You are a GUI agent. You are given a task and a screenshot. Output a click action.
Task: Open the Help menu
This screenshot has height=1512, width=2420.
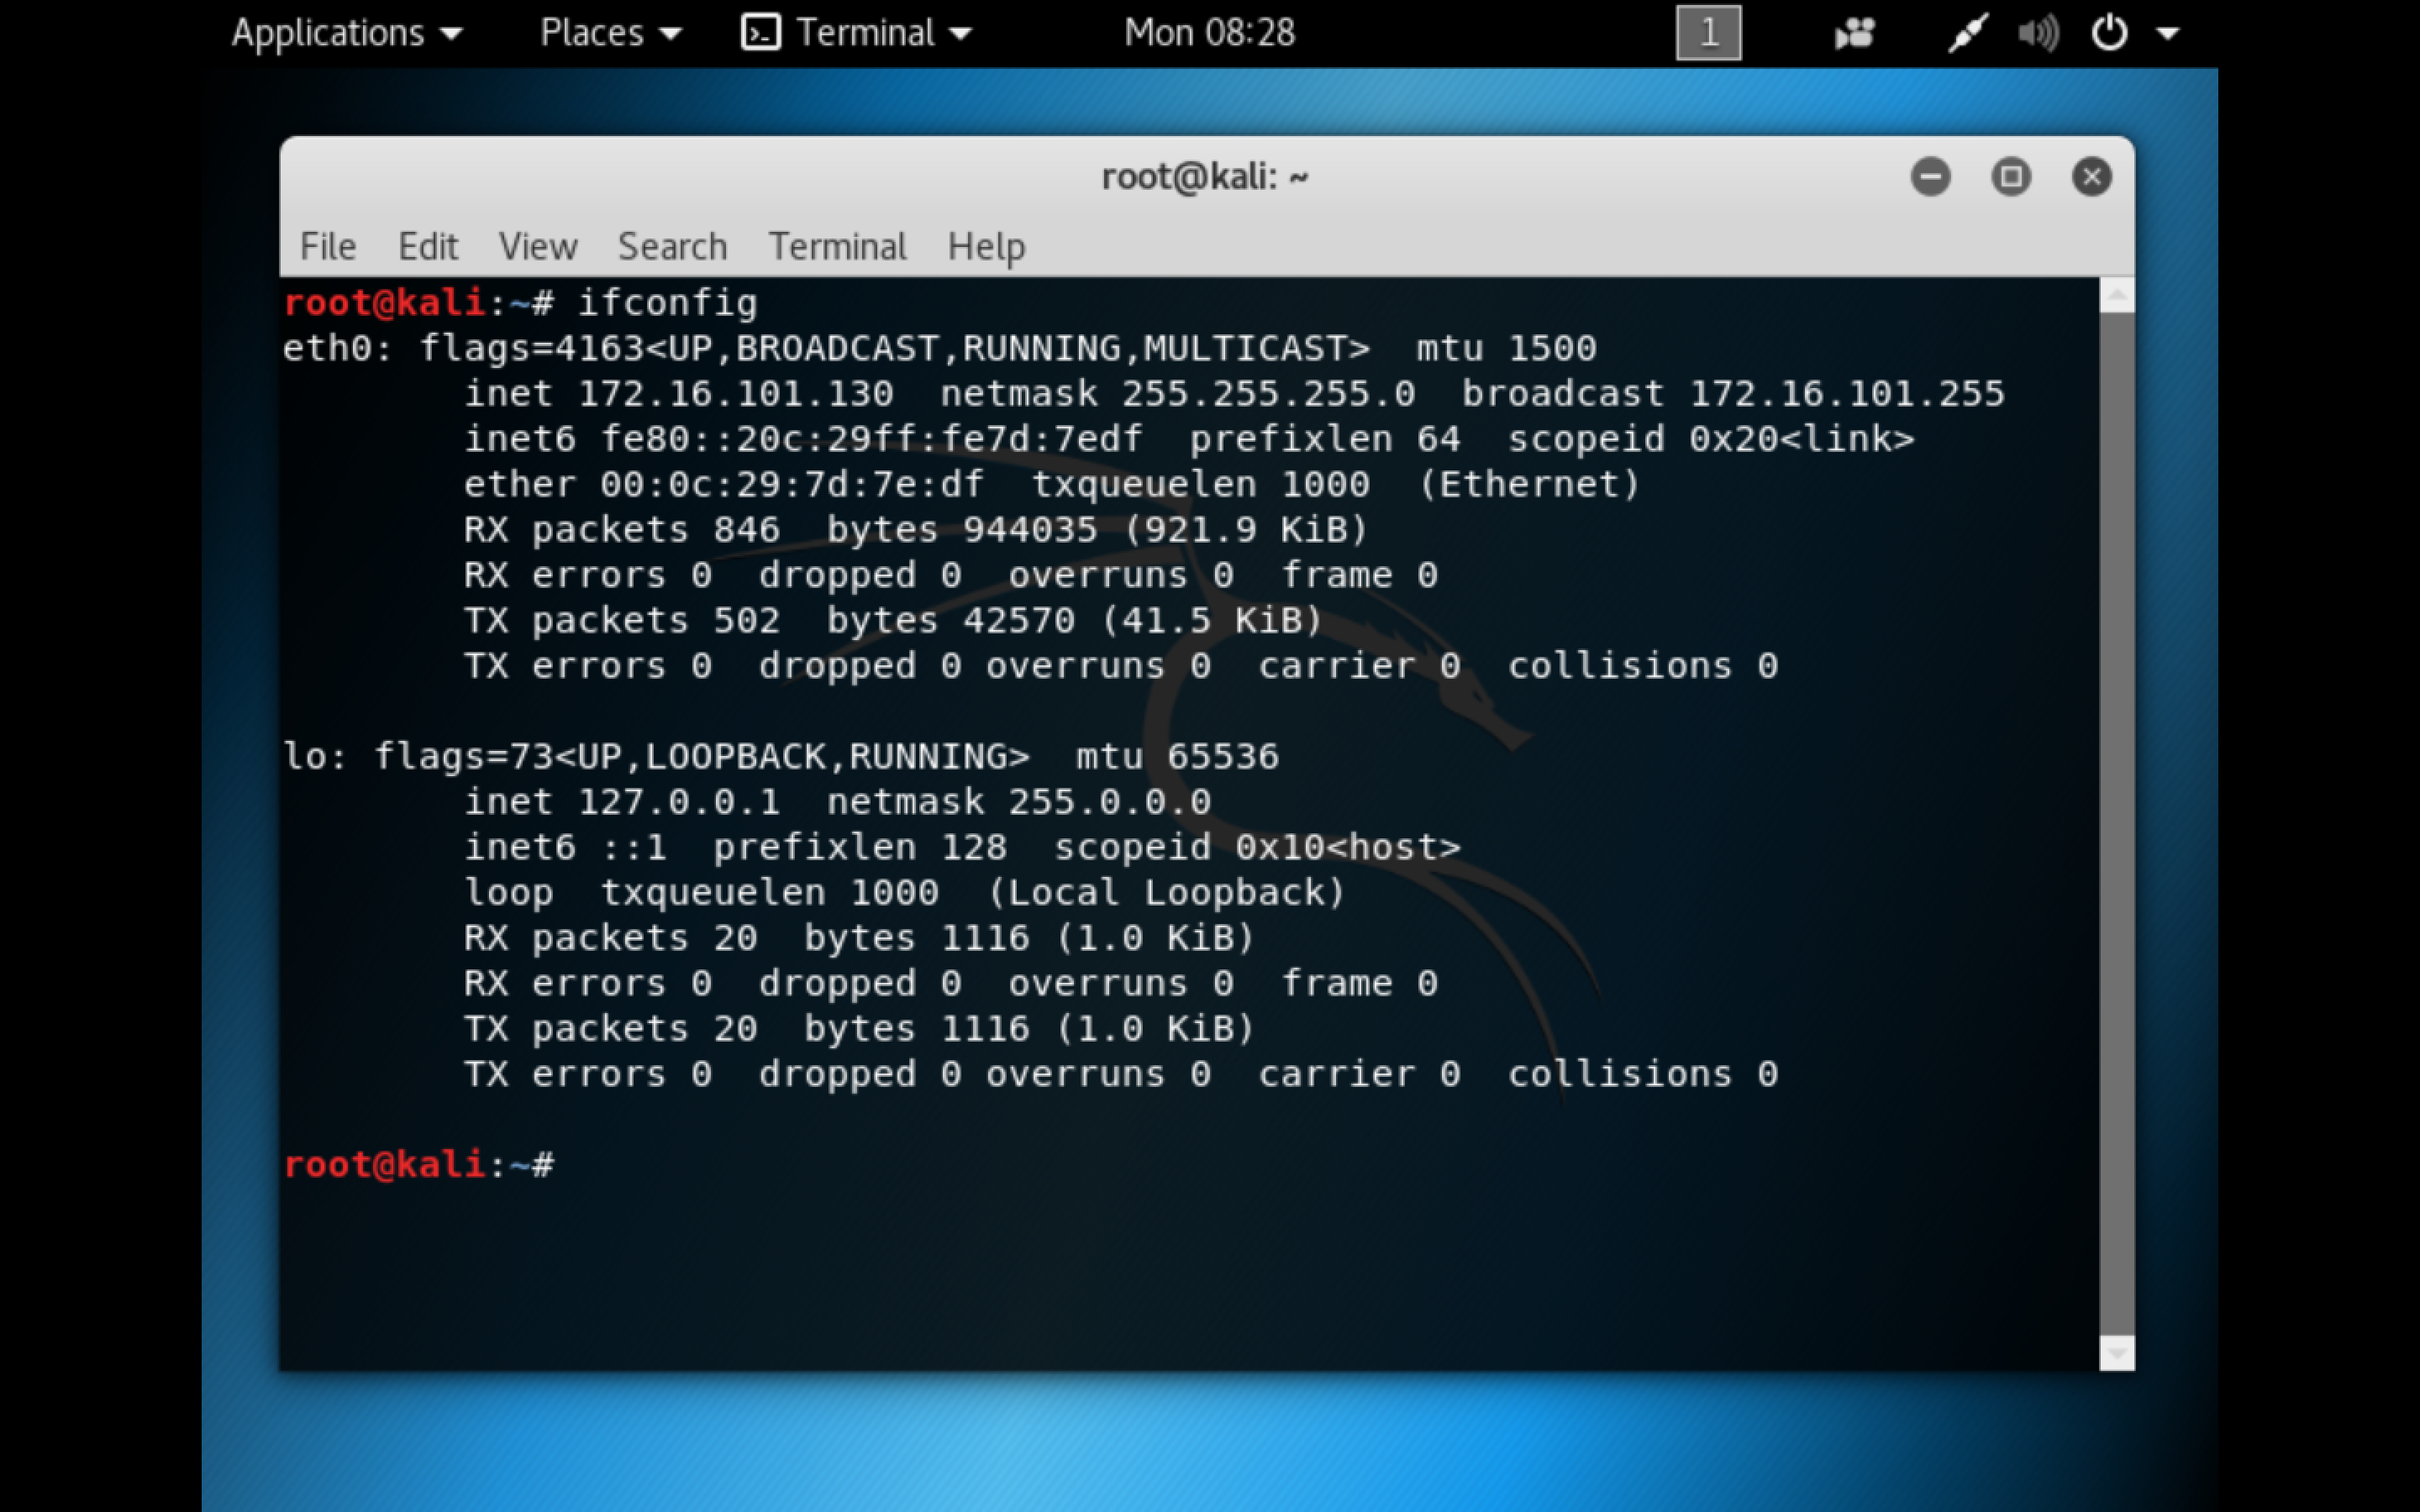point(986,246)
